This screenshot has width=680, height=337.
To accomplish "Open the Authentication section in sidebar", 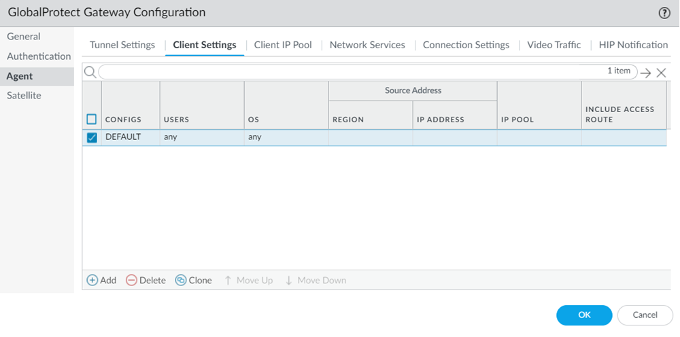I will click(x=39, y=56).
